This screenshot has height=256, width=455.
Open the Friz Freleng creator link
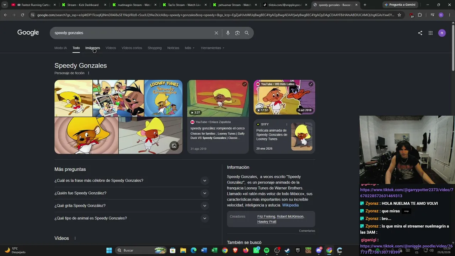(x=266, y=217)
